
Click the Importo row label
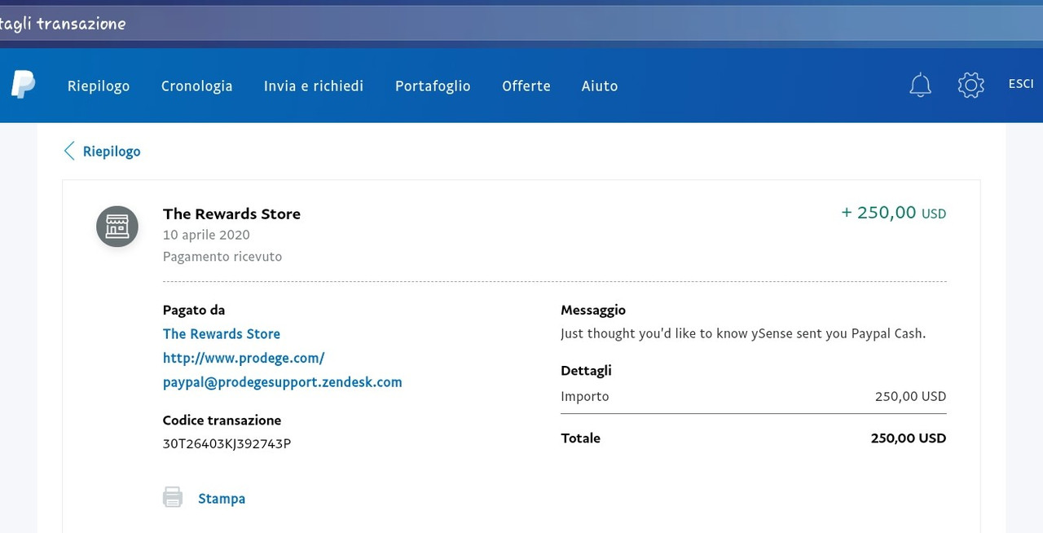pyautogui.click(x=585, y=397)
